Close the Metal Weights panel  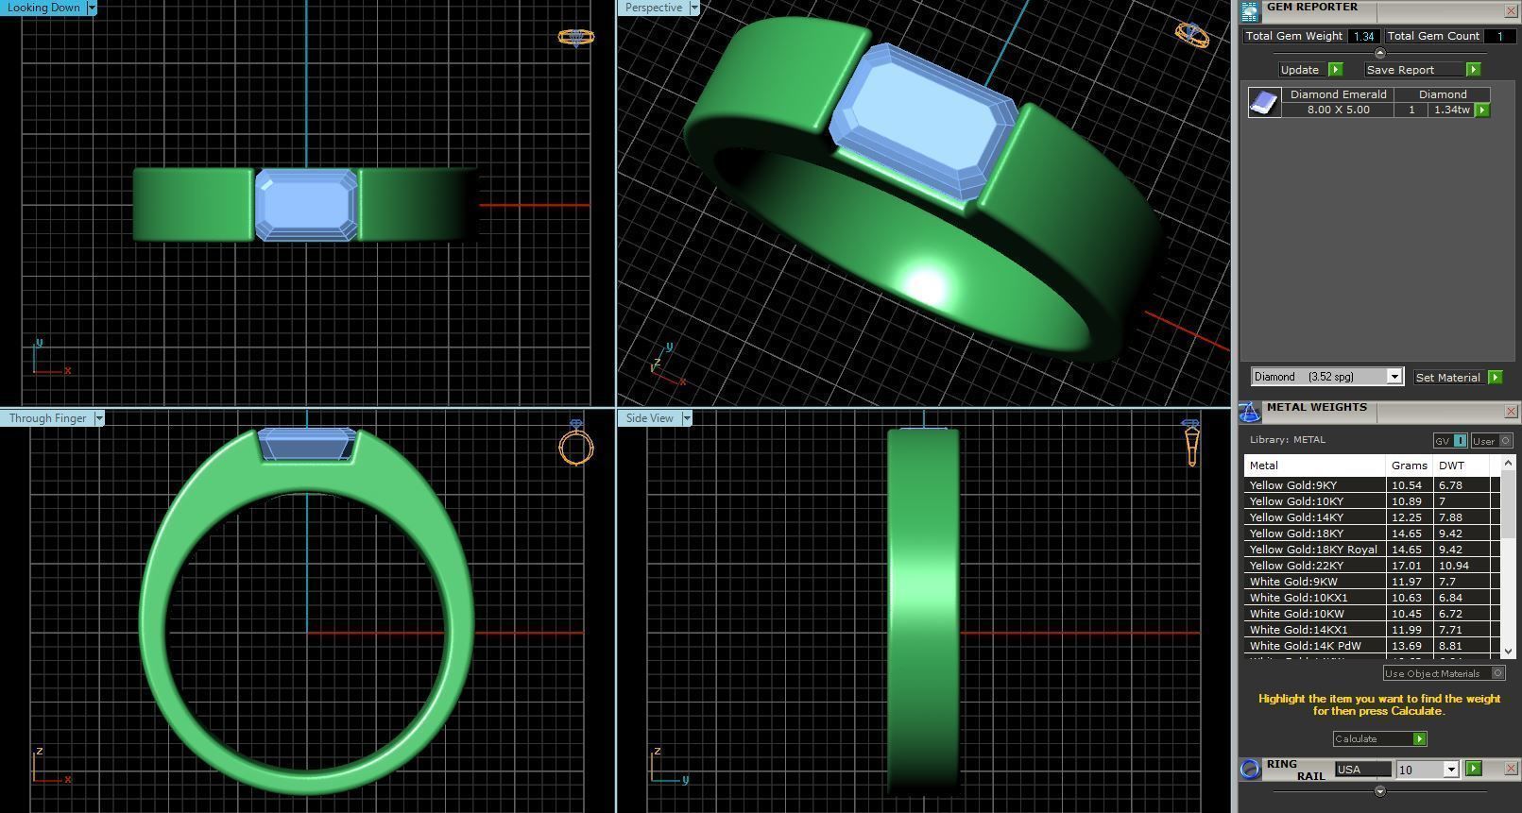[1511, 412]
